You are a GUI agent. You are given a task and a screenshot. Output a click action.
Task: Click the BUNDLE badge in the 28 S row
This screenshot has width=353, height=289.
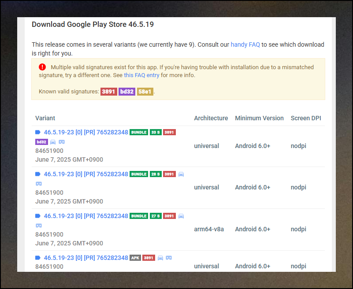click(139, 174)
